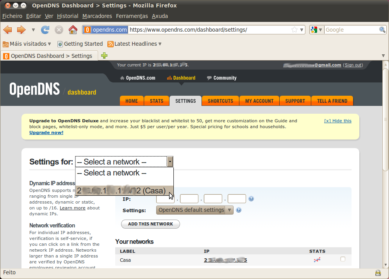
Task: Switch to the SUPPORT tab
Action: click(295, 101)
